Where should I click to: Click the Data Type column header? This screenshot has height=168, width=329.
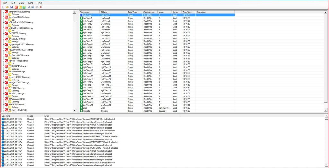click(x=135, y=12)
